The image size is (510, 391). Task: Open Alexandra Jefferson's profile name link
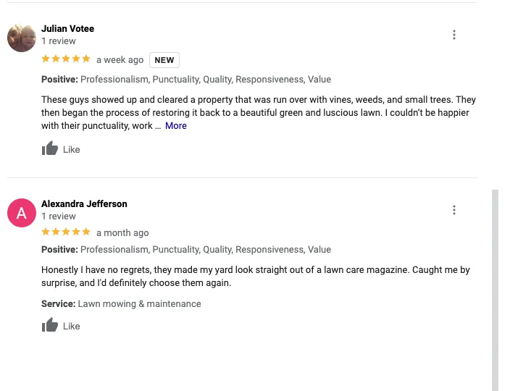tap(84, 204)
